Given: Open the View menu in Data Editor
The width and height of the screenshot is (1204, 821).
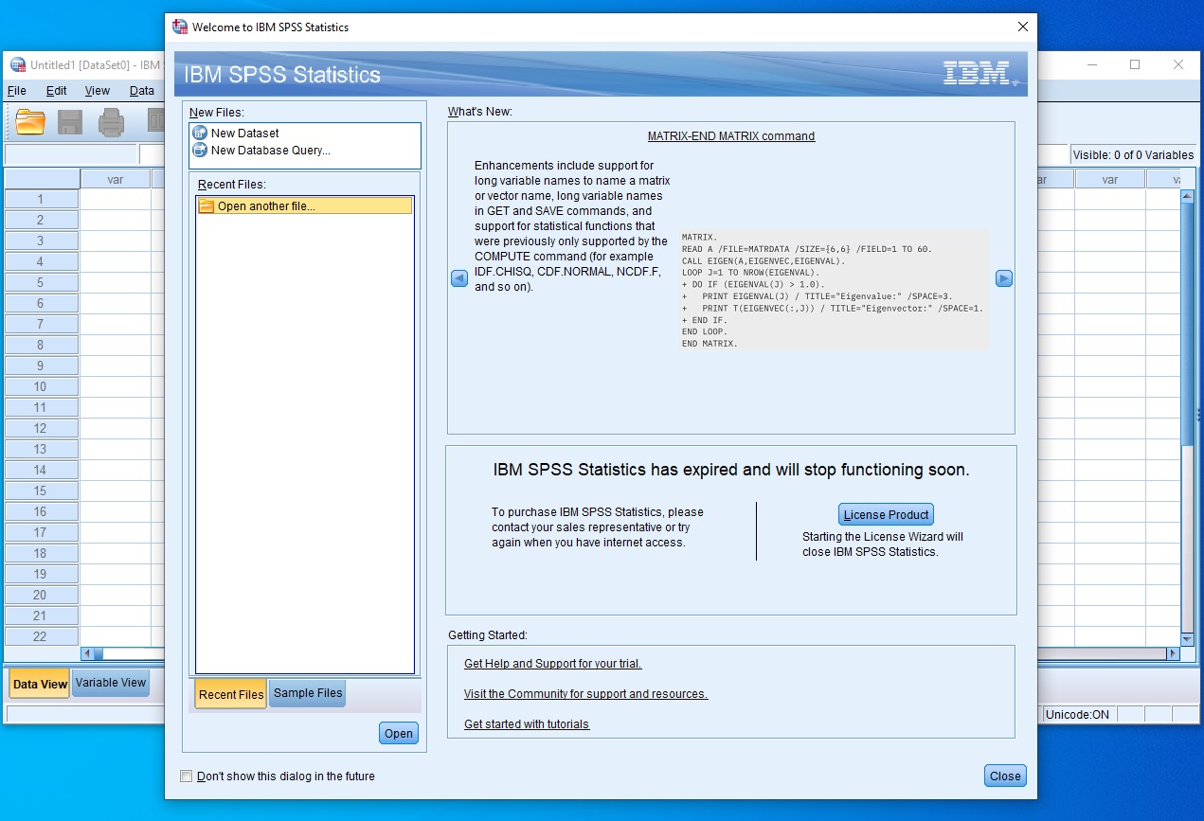Looking at the screenshot, I should (x=98, y=91).
